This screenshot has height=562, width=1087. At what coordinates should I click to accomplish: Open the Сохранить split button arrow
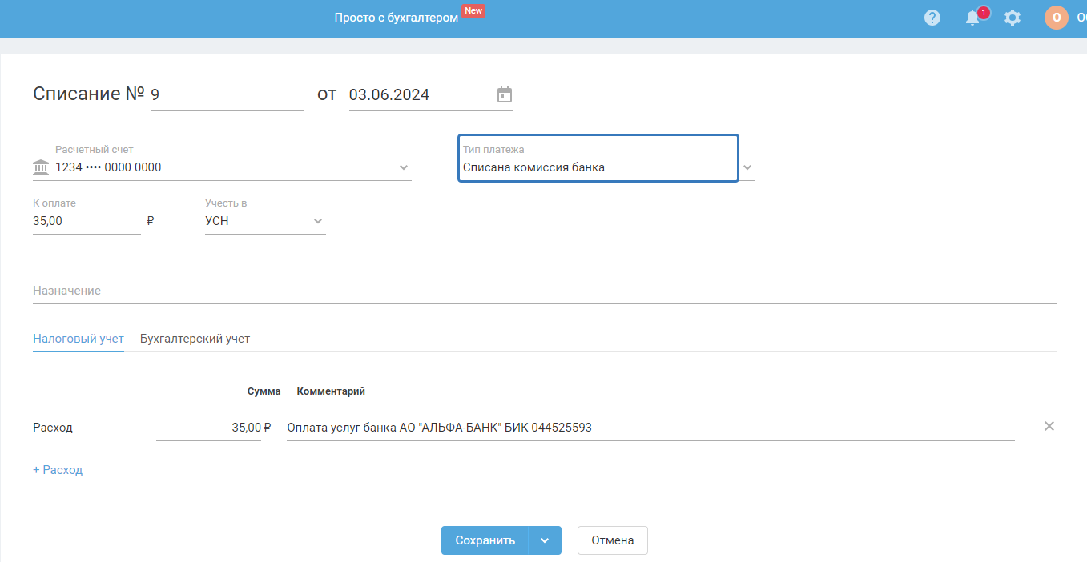point(545,540)
